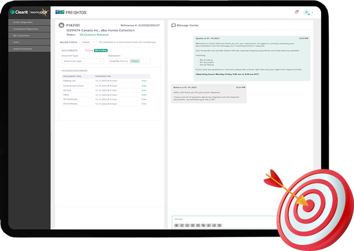Click the Message Center chat icon
The width and height of the screenshot is (354, 251).
point(173,25)
